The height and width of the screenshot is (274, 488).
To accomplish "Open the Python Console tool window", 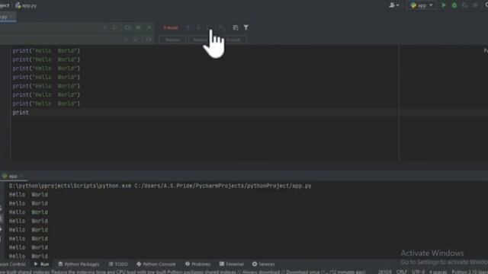I will pos(156,264).
